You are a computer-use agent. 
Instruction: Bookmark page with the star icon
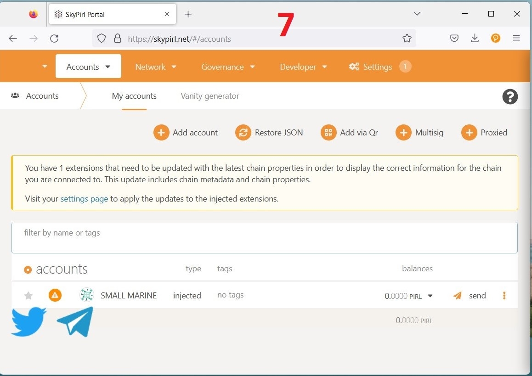[x=407, y=39]
